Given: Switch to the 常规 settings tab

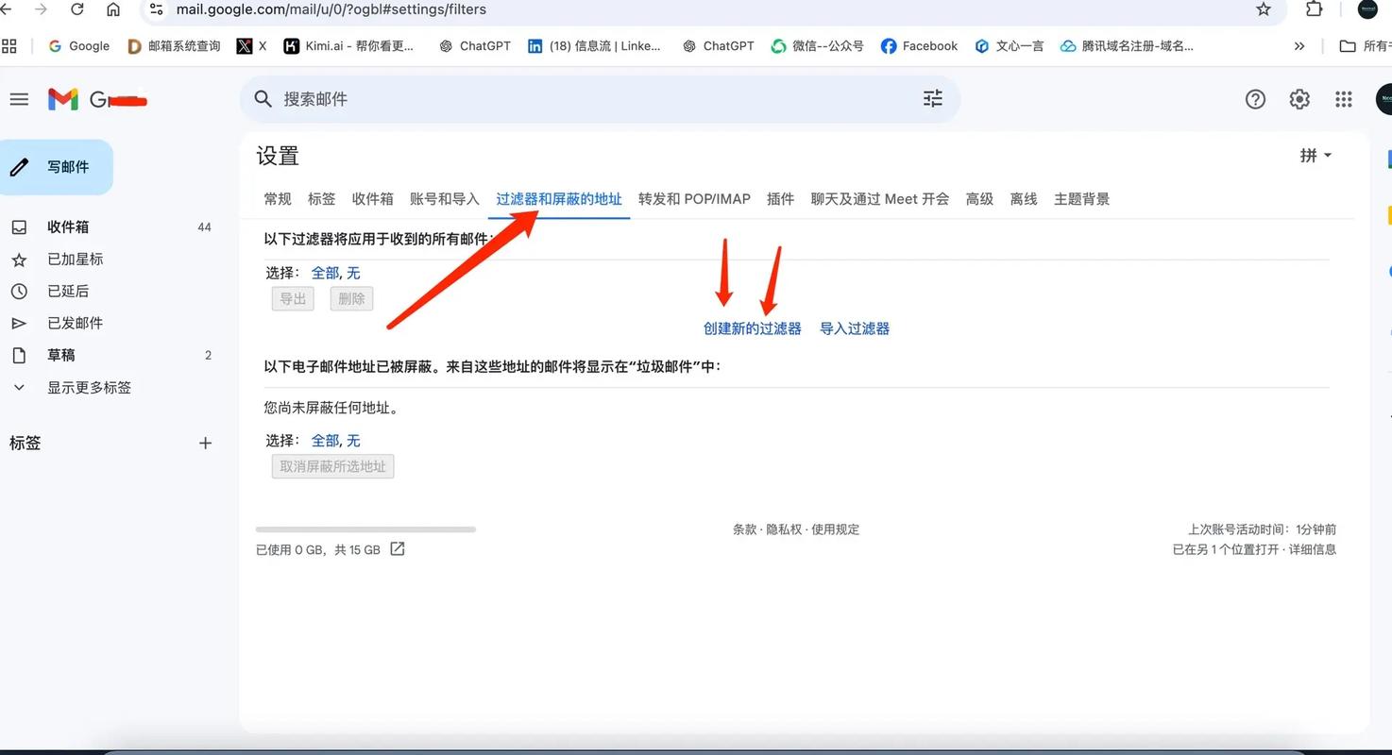Looking at the screenshot, I should coord(277,198).
